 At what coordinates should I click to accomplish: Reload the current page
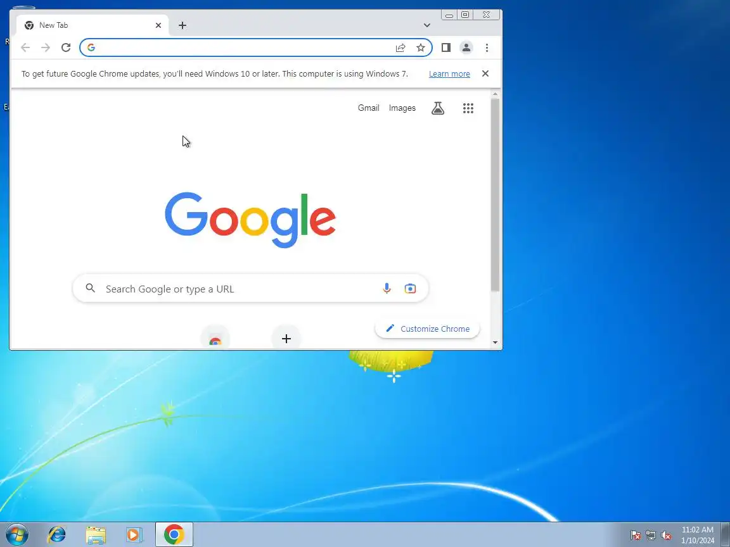pos(66,47)
